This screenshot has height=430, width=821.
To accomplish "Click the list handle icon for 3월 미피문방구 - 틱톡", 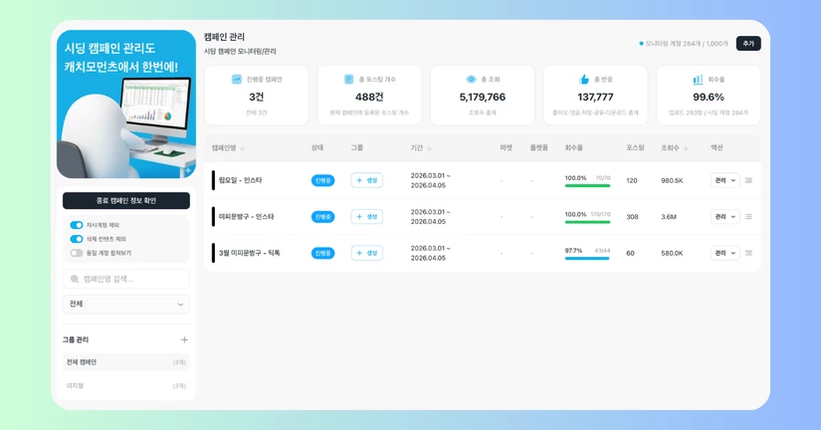I will click(x=748, y=253).
